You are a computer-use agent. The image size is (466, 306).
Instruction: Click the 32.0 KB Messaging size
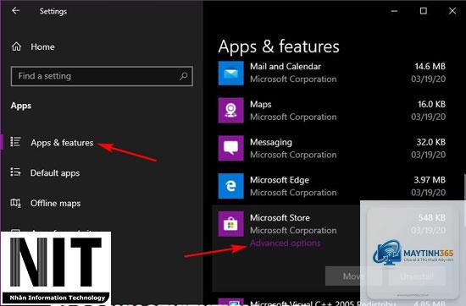[431, 142]
